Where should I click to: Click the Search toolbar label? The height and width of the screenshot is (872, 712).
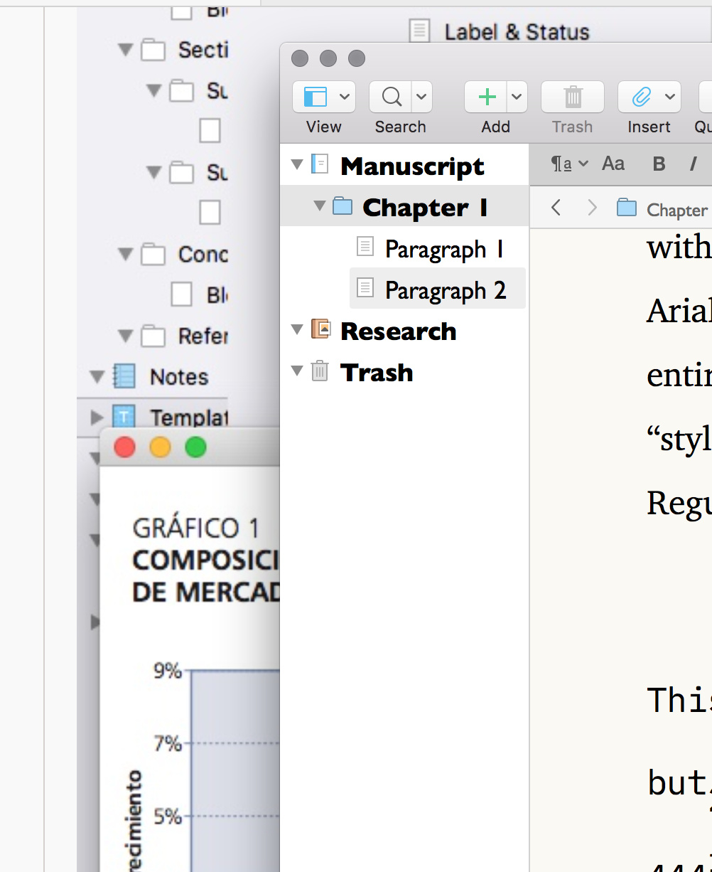click(400, 127)
